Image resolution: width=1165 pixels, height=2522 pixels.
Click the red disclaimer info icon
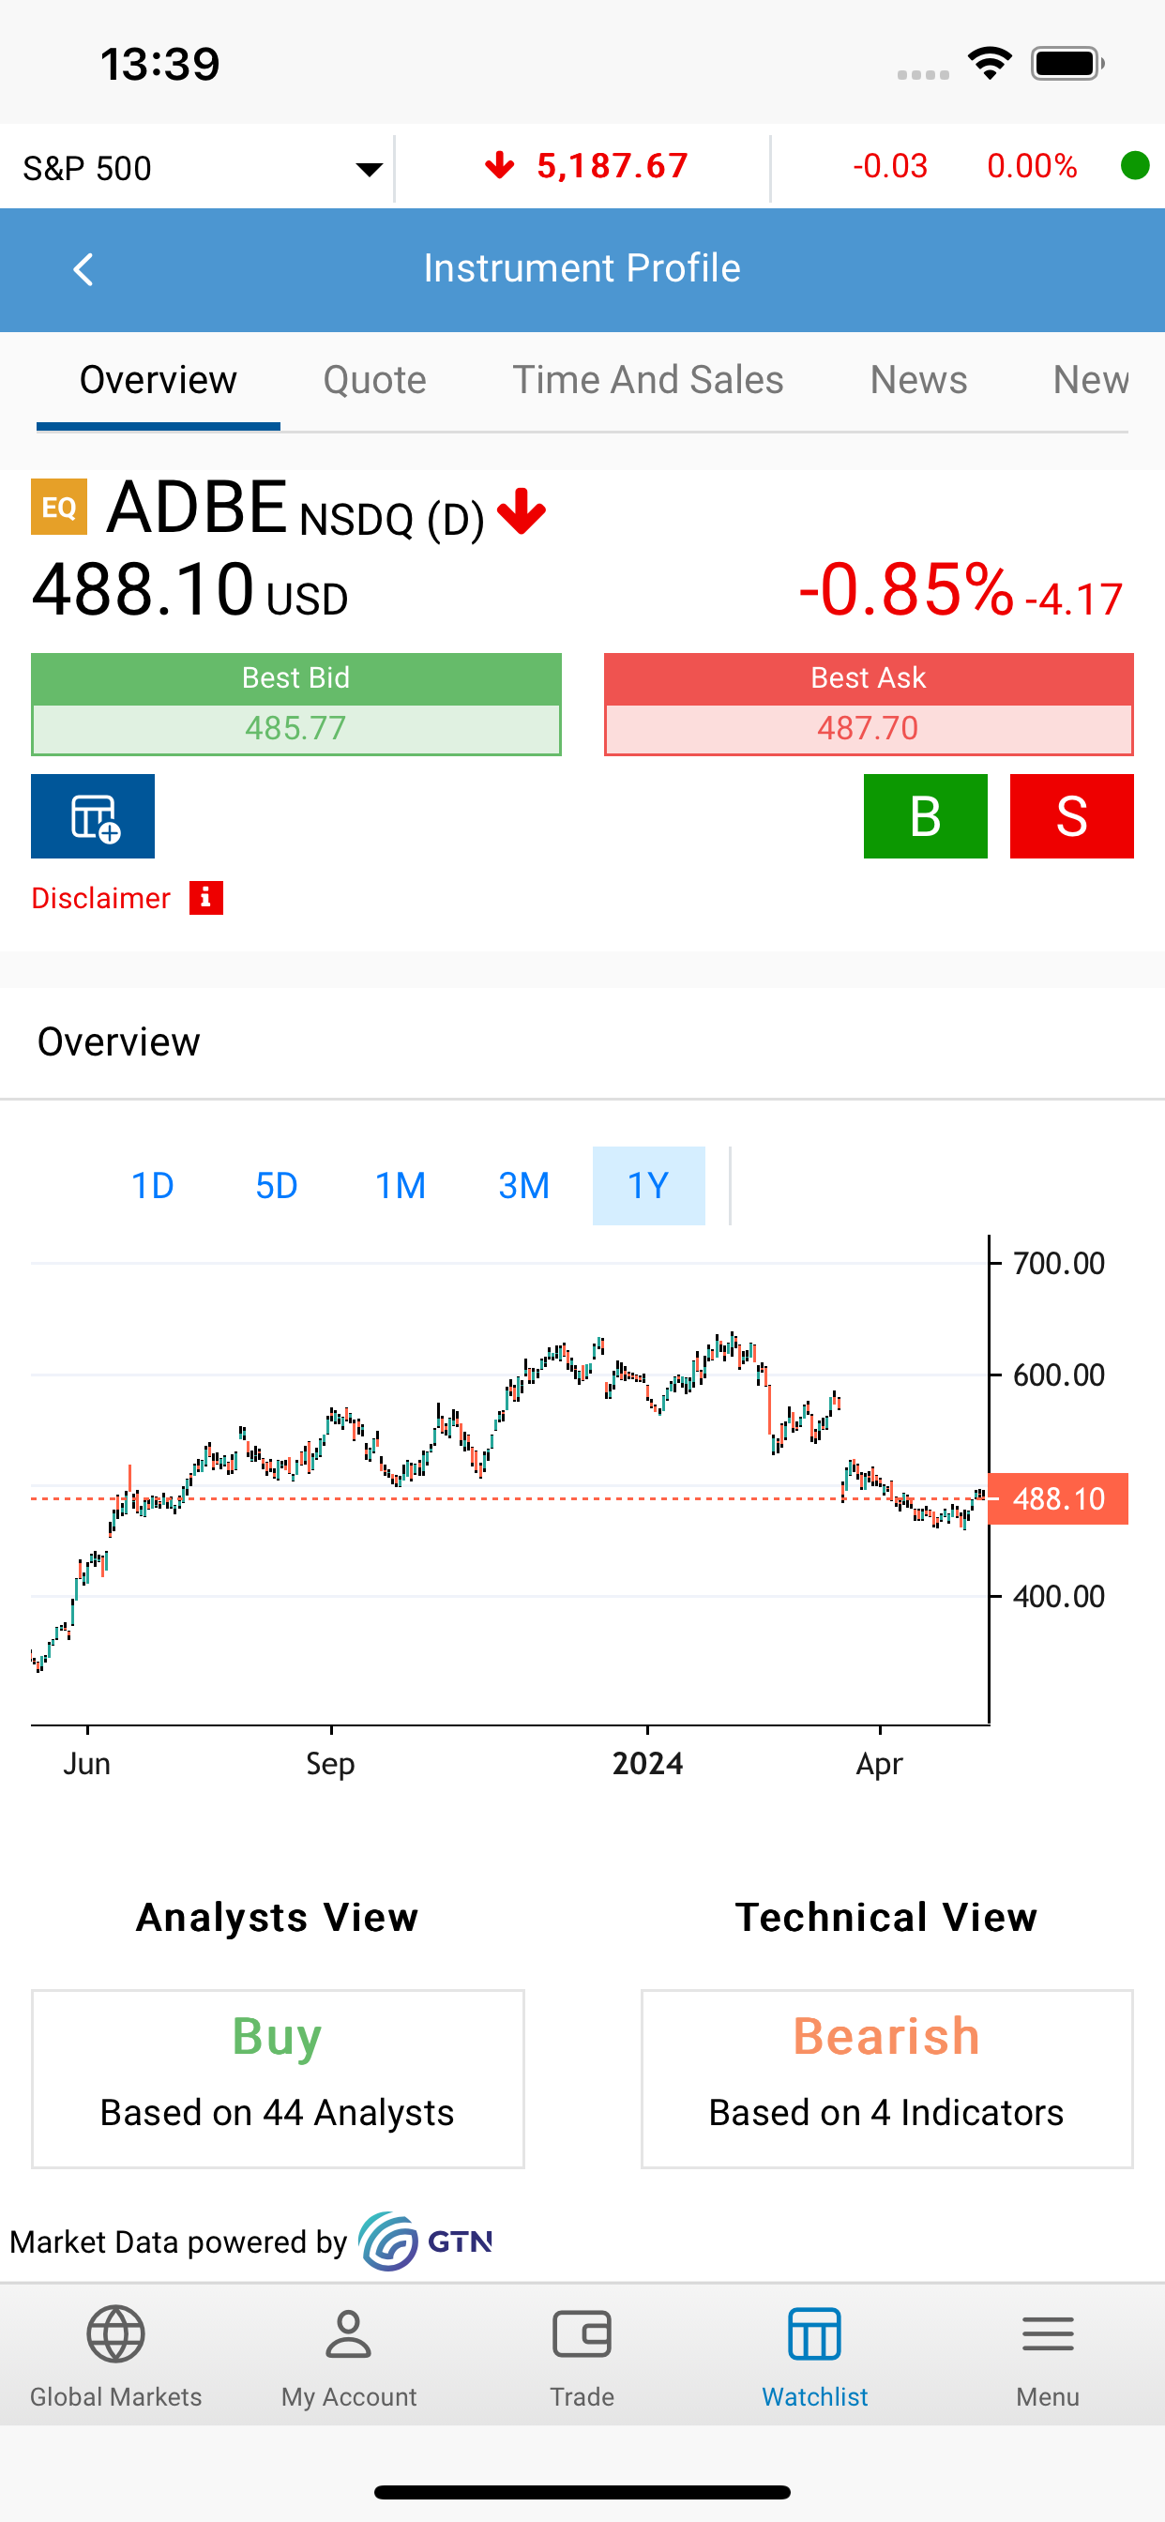coord(205,898)
